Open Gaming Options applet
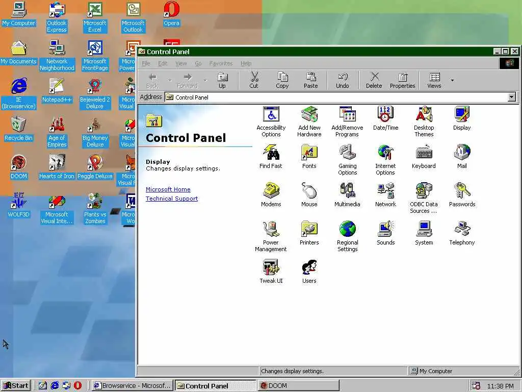Screen dimensions: 522x392 347,160
